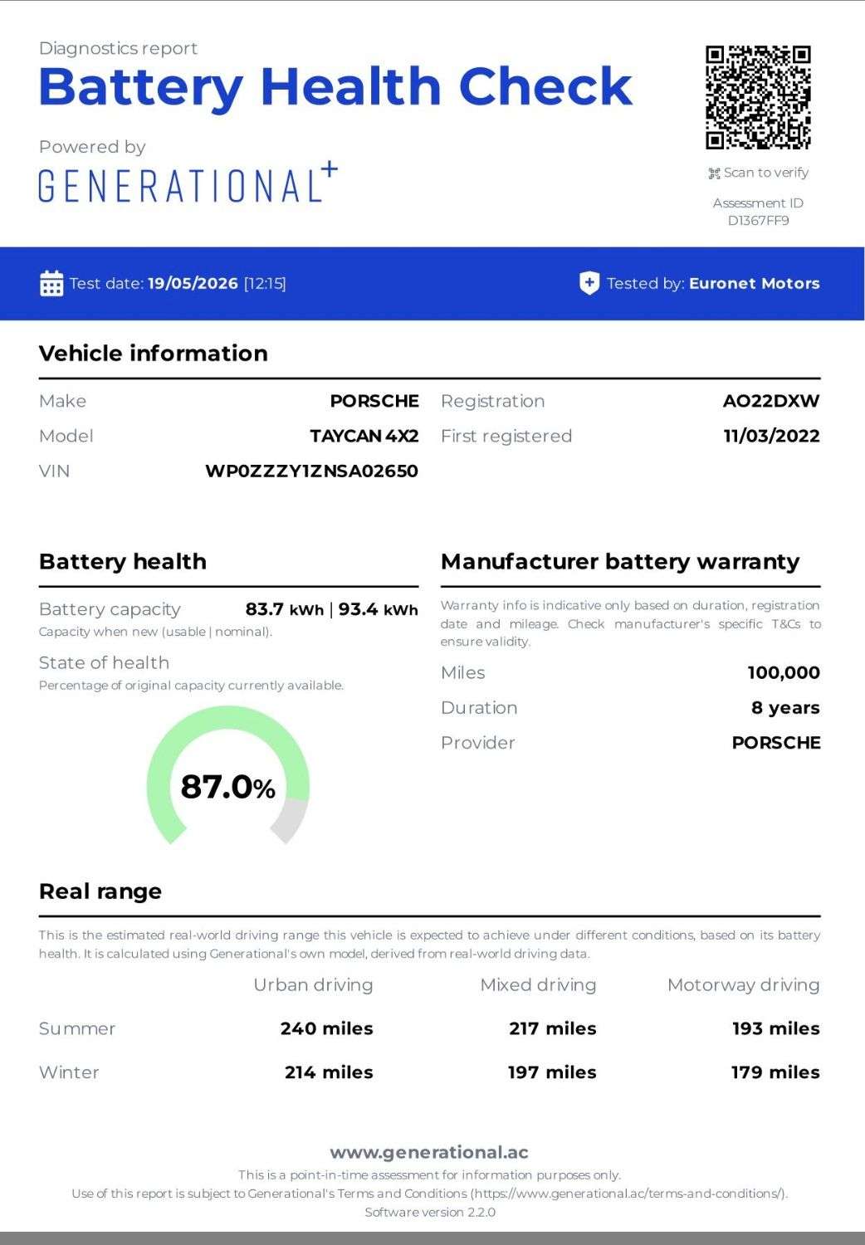This screenshot has height=1245, width=865.
Task: Click the registration AO22DXW
Action: [x=771, y=401]
